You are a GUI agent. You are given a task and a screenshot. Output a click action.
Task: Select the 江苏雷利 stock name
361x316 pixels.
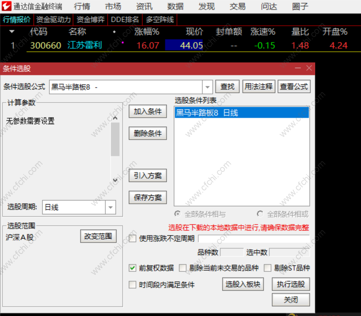[x=85, y=45]
